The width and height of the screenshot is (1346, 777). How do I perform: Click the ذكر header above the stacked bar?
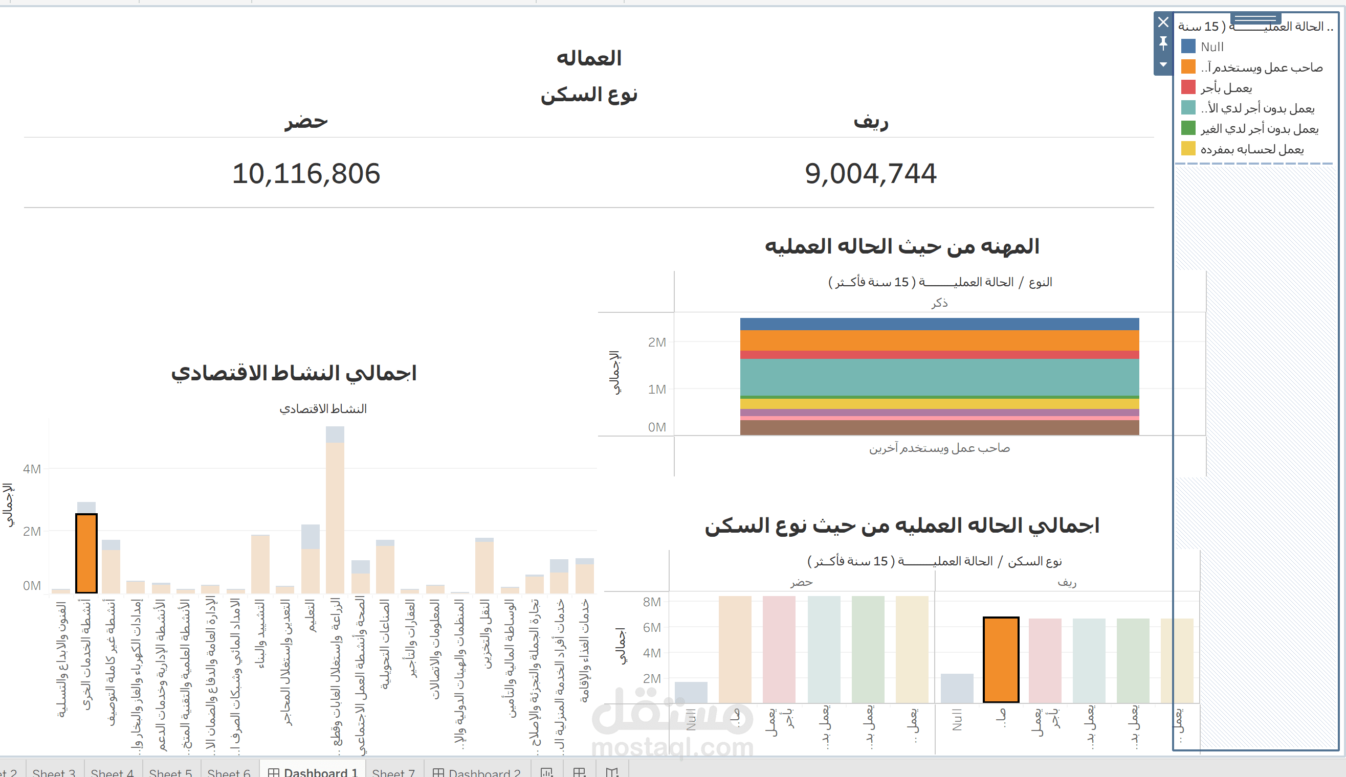point(940,303)
